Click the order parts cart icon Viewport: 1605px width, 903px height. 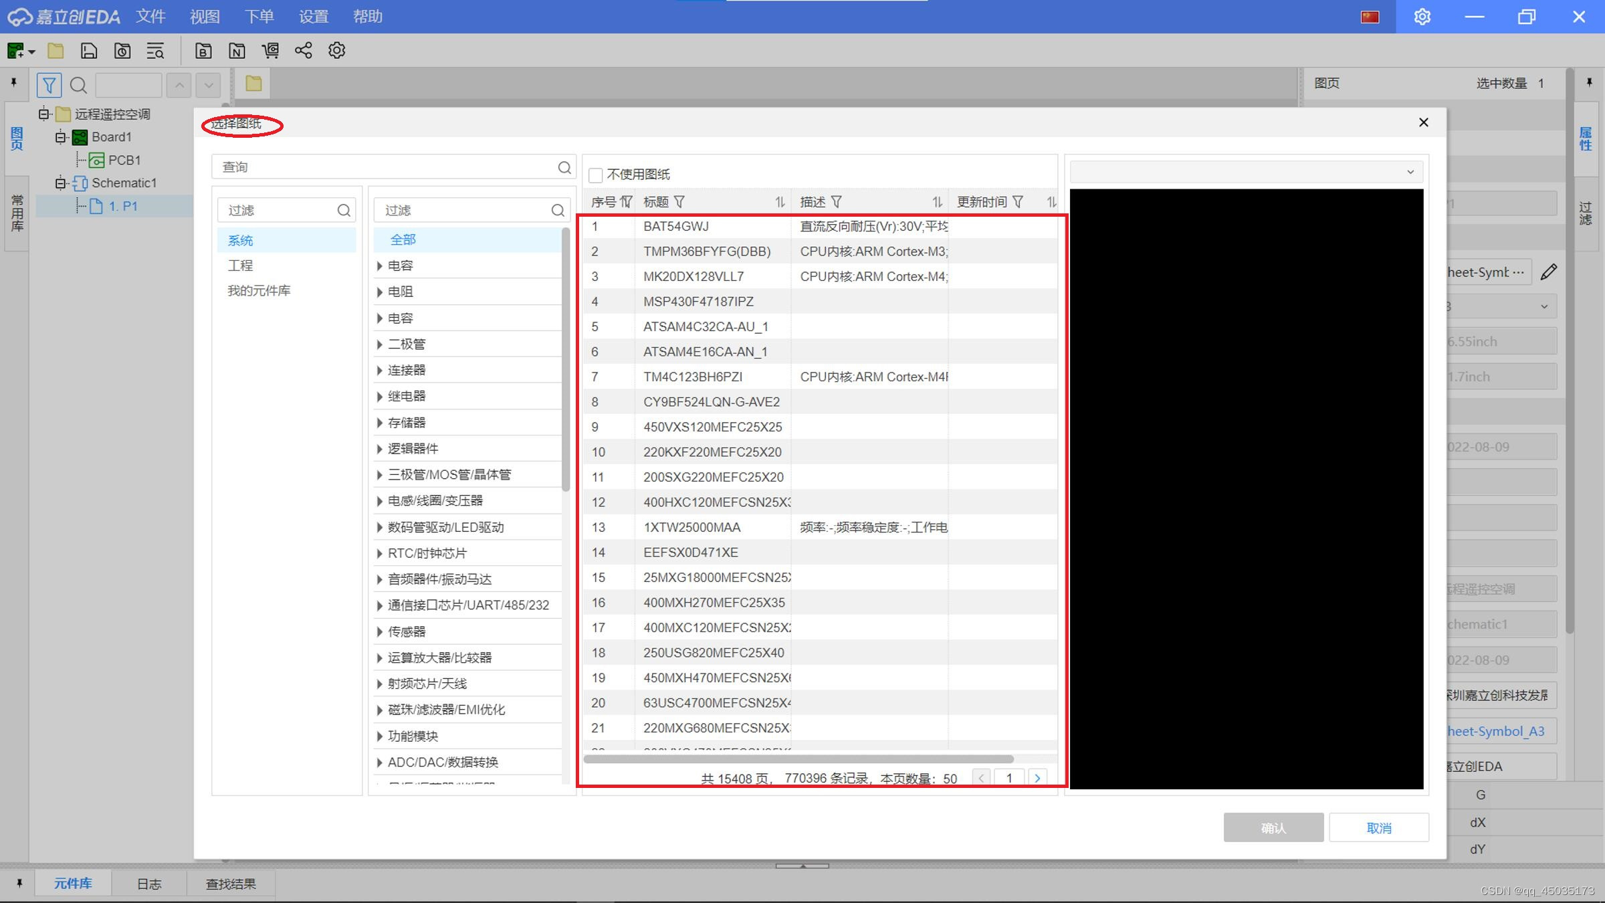coord(270,51)
